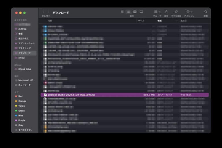The width and height of the screenshot is (222, 148).
Task: Select android-studio-2020.3.1.24-mac_arm.zip file
Action: point(71,95)
